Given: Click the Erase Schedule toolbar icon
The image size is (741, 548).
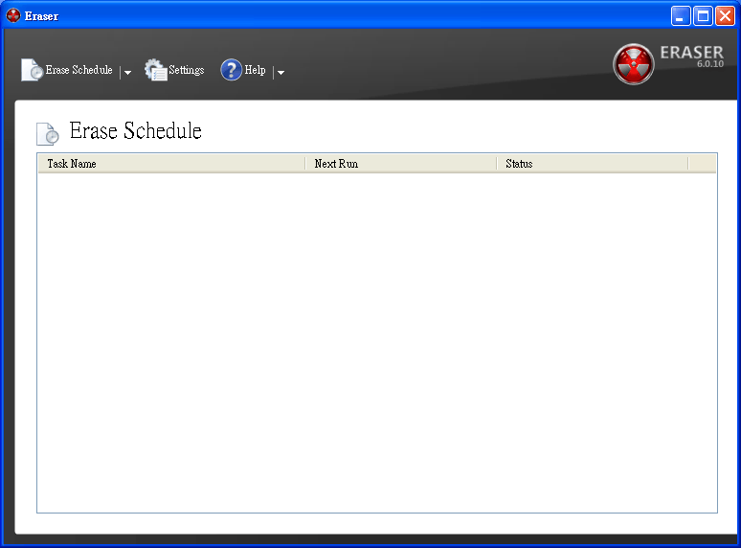Looking at the screenshot, I should coord(32,70).
